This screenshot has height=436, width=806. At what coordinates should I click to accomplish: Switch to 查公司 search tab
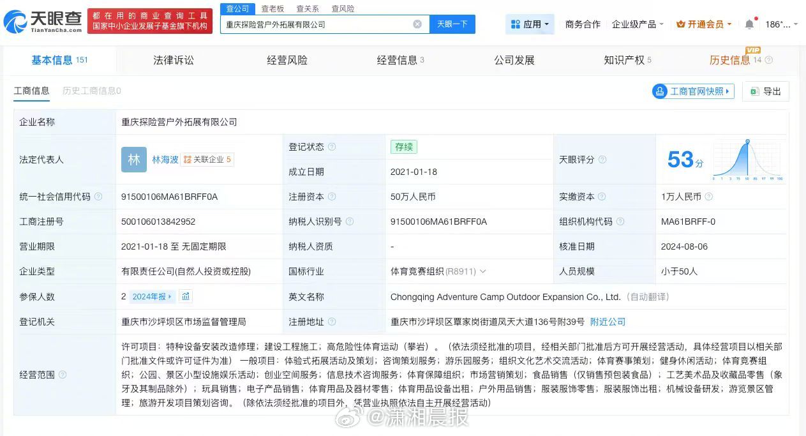pos(238,9)
